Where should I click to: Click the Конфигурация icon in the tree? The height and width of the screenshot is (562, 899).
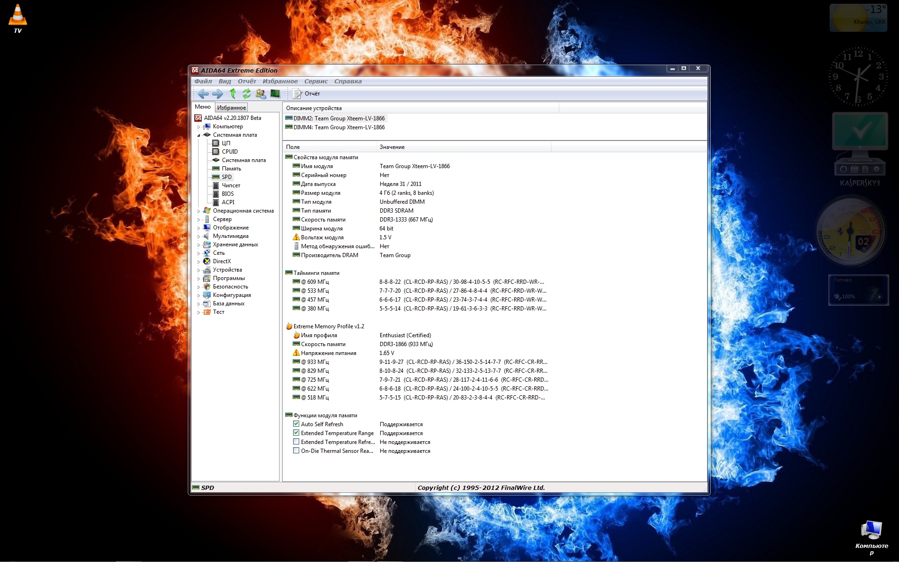pyautogui.click(x=207, y=295)
